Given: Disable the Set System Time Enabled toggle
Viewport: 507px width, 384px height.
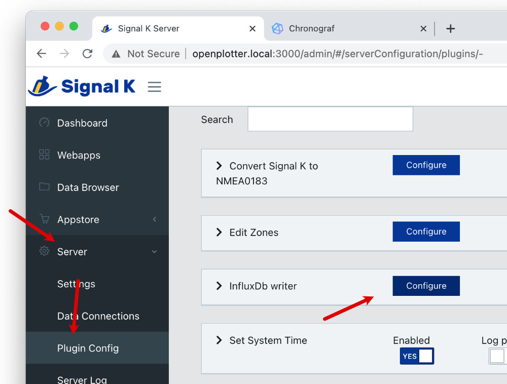Looking at the screenshot, I should tap(417, 356).
